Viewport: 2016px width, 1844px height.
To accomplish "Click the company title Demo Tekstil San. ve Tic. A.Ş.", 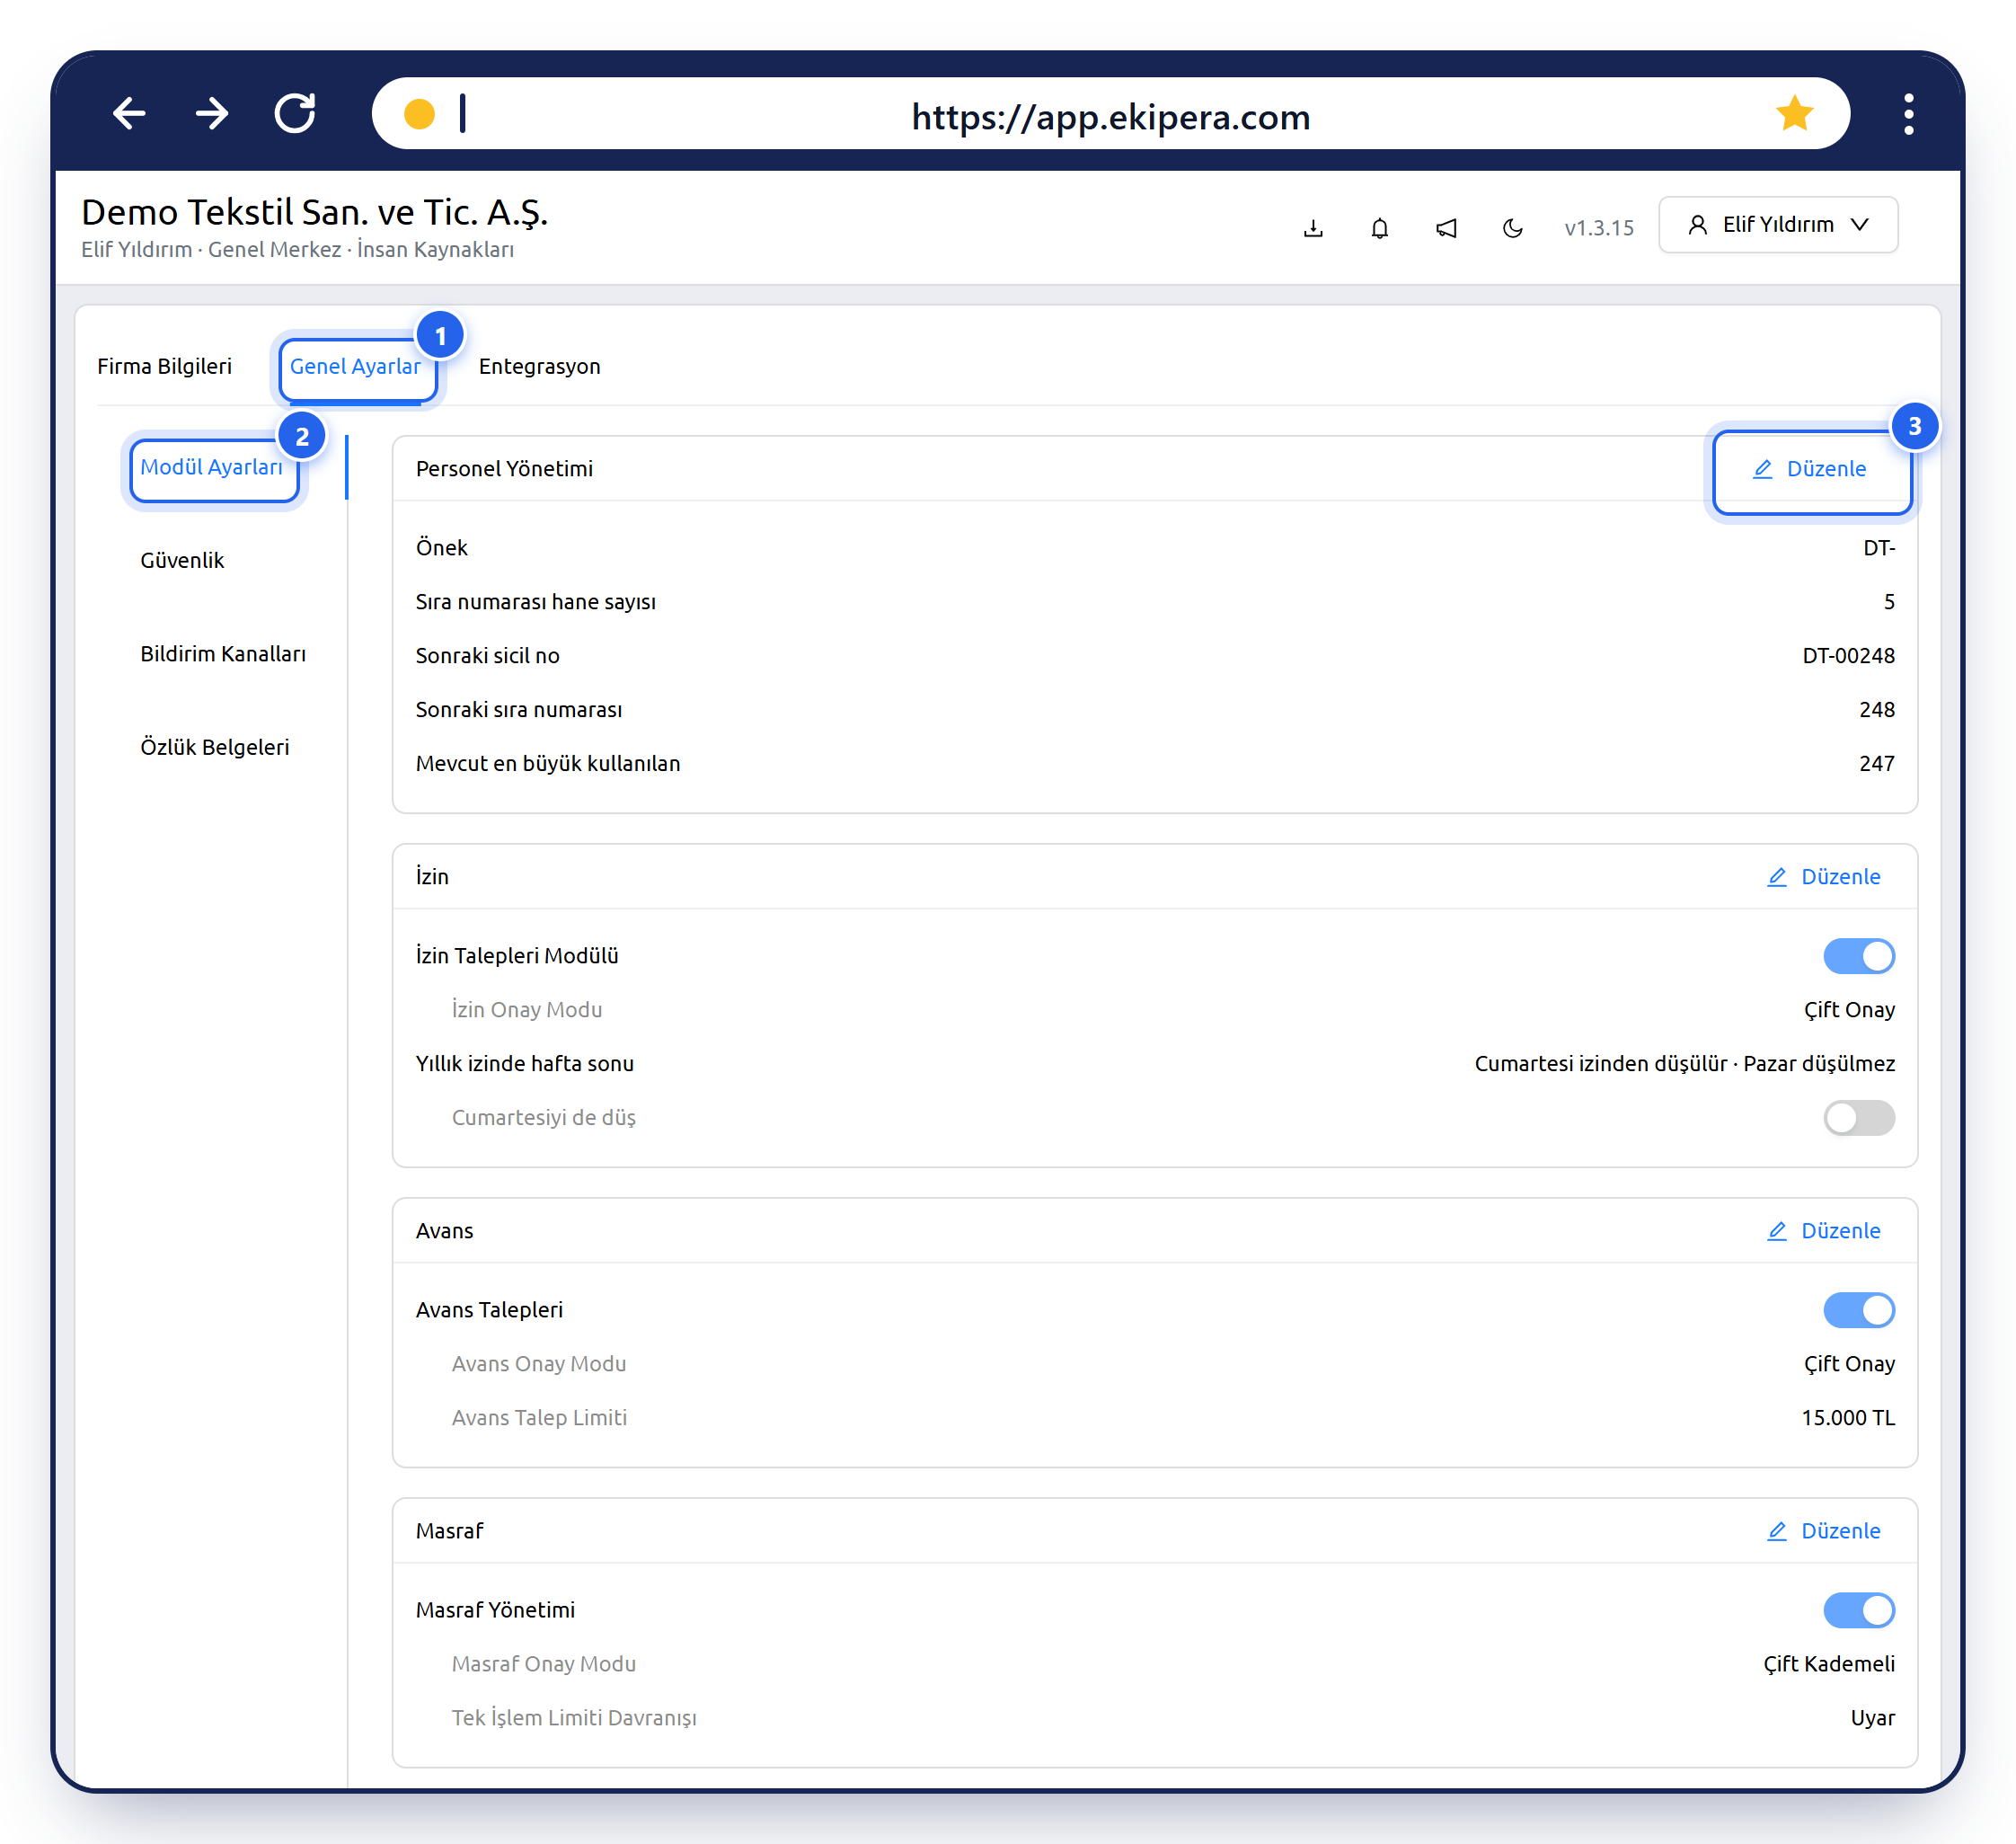I will point(314,212).
